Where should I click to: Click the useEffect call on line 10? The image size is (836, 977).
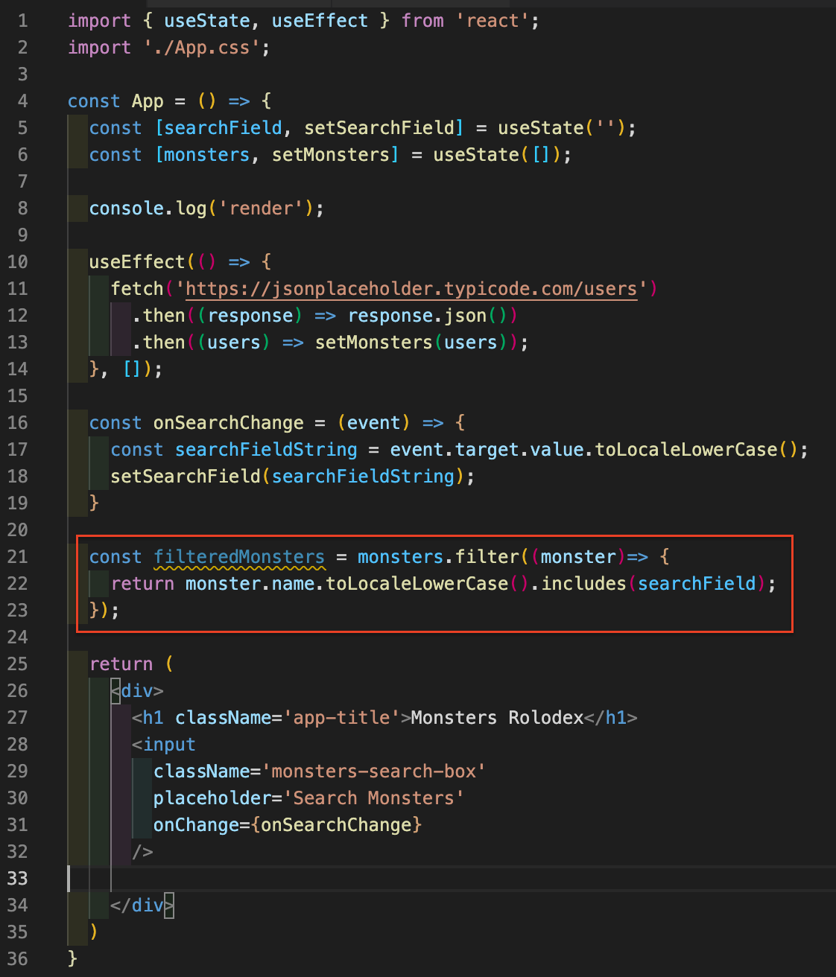(137, 262)
